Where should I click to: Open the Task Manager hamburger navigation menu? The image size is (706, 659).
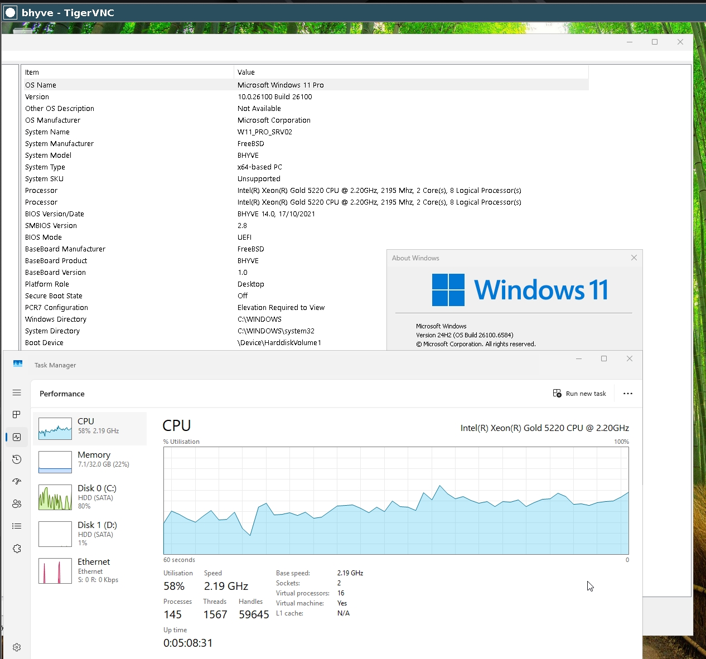point(17,393)
